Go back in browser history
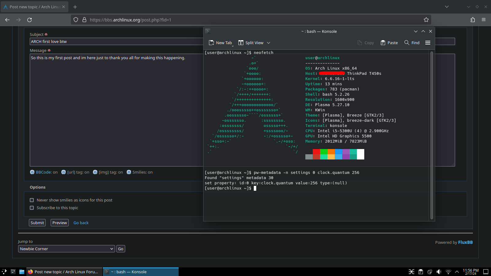491x276 pixels. [7, 20]
